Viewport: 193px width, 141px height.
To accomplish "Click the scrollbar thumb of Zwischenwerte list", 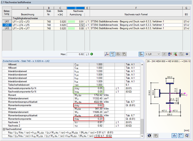I will pyautogui.click(x=142, y=126).
